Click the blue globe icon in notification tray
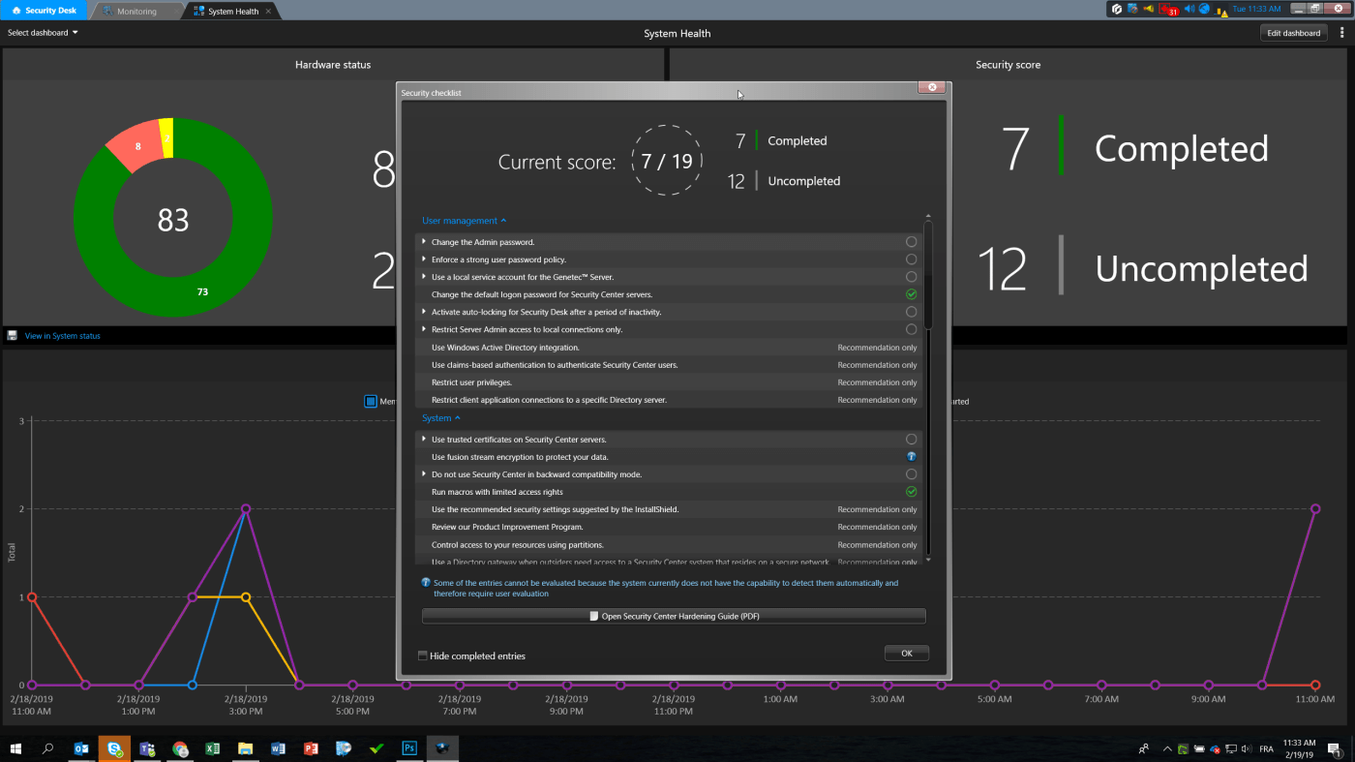 [x=1205, y=9]
